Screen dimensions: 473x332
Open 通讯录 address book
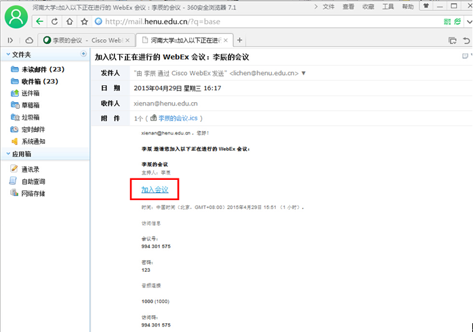click(30, 170)
